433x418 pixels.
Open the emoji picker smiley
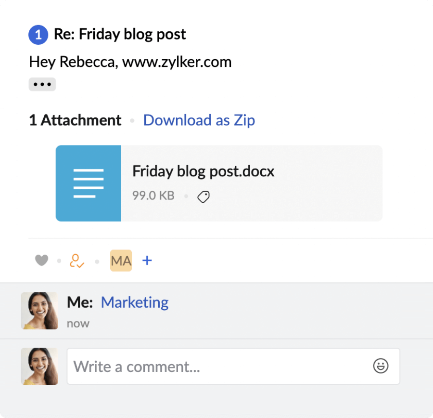pyautogui.click(x=381, y=366)
